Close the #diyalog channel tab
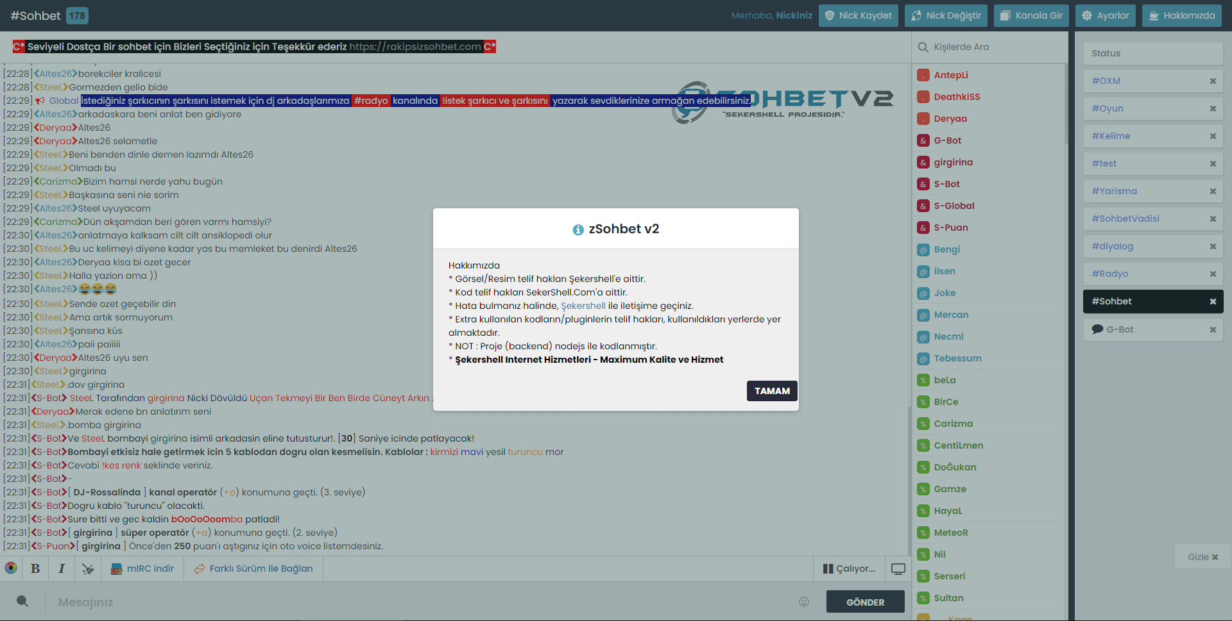 coord(1213,246)
